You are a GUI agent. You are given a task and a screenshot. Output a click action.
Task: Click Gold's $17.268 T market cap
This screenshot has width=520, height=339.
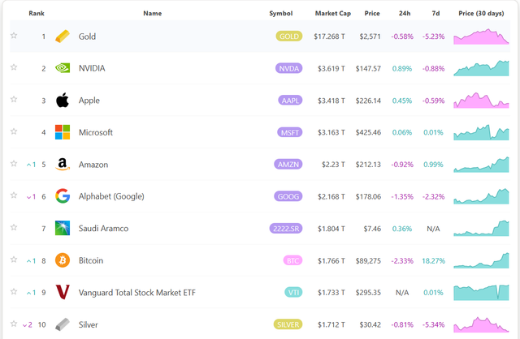point(329,36)
